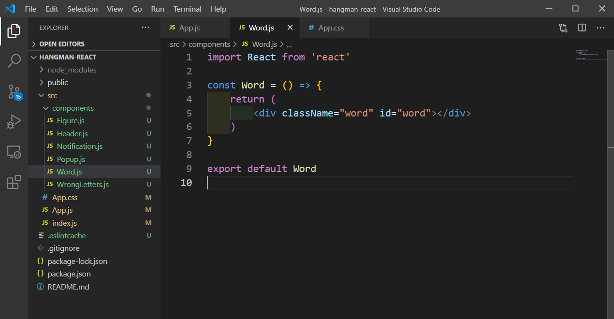614x319 pixels.
Task: Click 'import React from' on line 1
Action: coord(256,57)
